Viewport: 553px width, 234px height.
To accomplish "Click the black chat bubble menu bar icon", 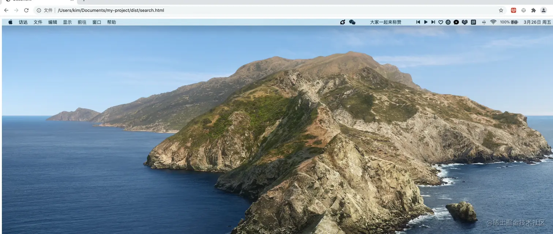I will pos(456,22).
